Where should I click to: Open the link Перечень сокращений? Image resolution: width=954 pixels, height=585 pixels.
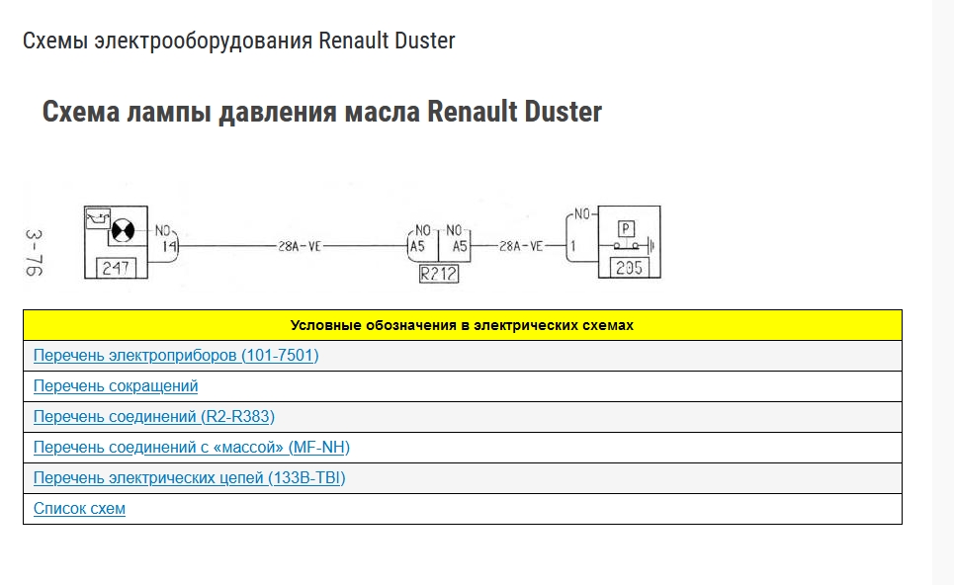(116, 386)
